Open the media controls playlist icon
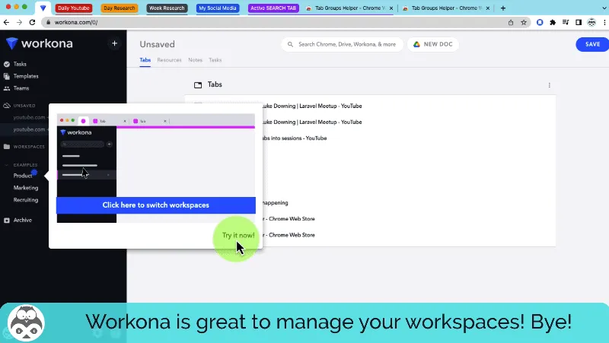Image resolution: width=609 pixels, height=343 pixels. tap(566, 23)
